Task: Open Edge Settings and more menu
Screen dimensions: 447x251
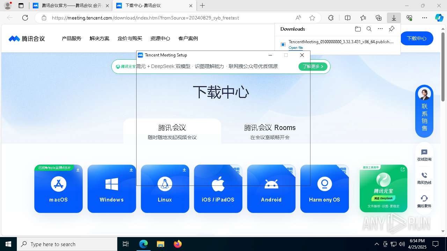Action: [x=425, y=18]
